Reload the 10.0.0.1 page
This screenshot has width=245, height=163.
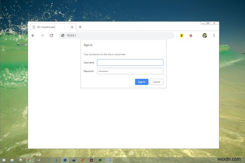[51, 35]
